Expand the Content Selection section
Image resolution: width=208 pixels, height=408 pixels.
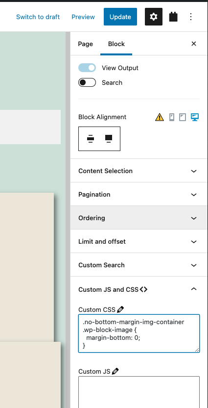pos(139,171)
